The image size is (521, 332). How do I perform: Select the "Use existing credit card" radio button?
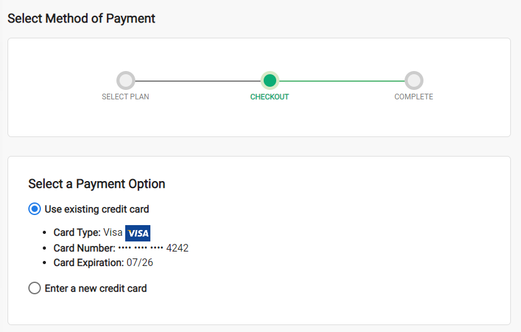click(35, 209)
